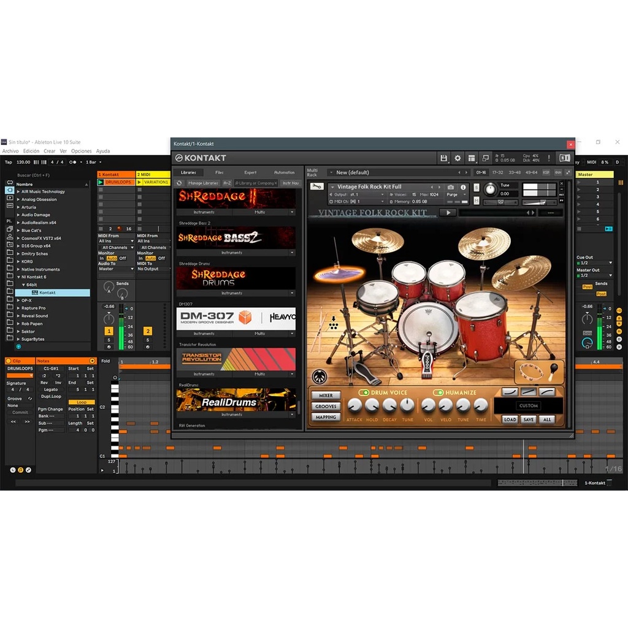The image size is (628, 628).
Task: Select the S-curve velocity shape icon
Action: click(x=510, y=392)
